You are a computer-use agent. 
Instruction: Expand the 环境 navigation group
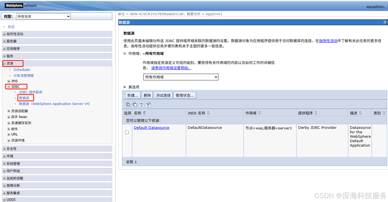pyautogui.click(x=4, y=156)
